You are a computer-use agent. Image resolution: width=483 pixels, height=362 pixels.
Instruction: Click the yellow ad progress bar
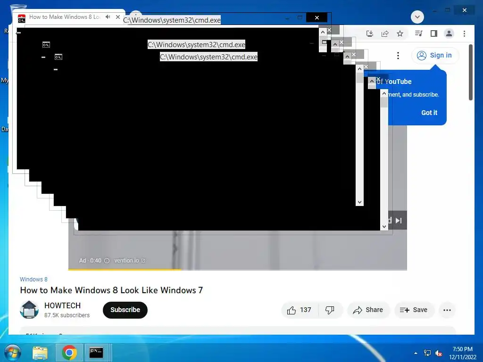pyautogui.click(x=125, y=270)
